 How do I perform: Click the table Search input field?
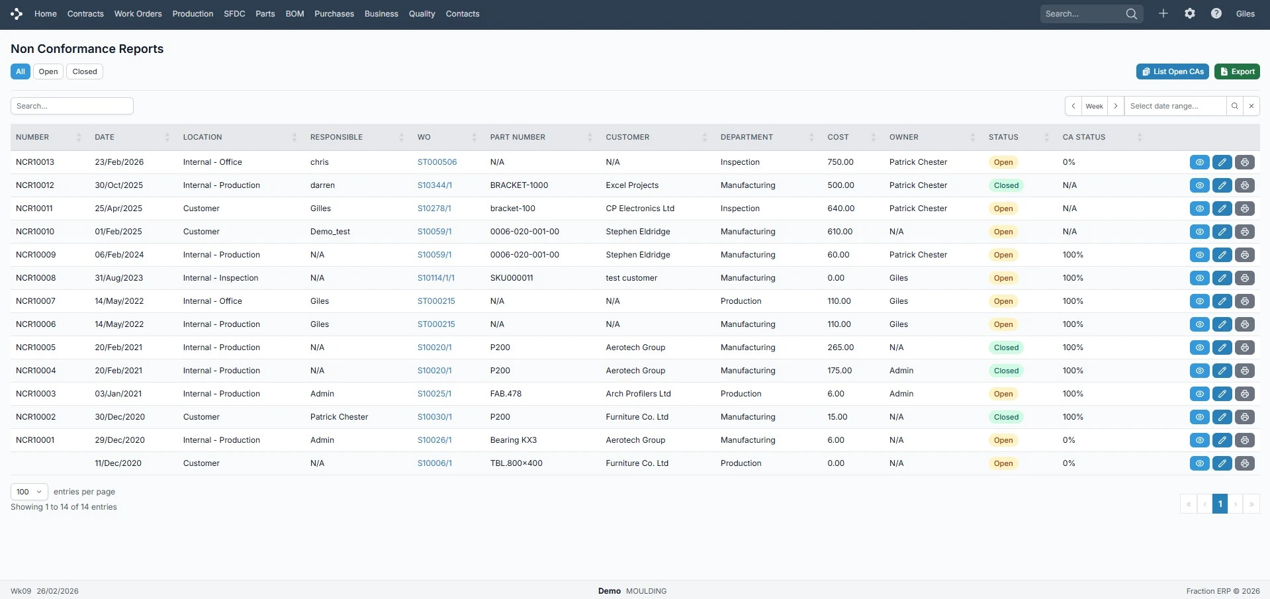point(72,106)
